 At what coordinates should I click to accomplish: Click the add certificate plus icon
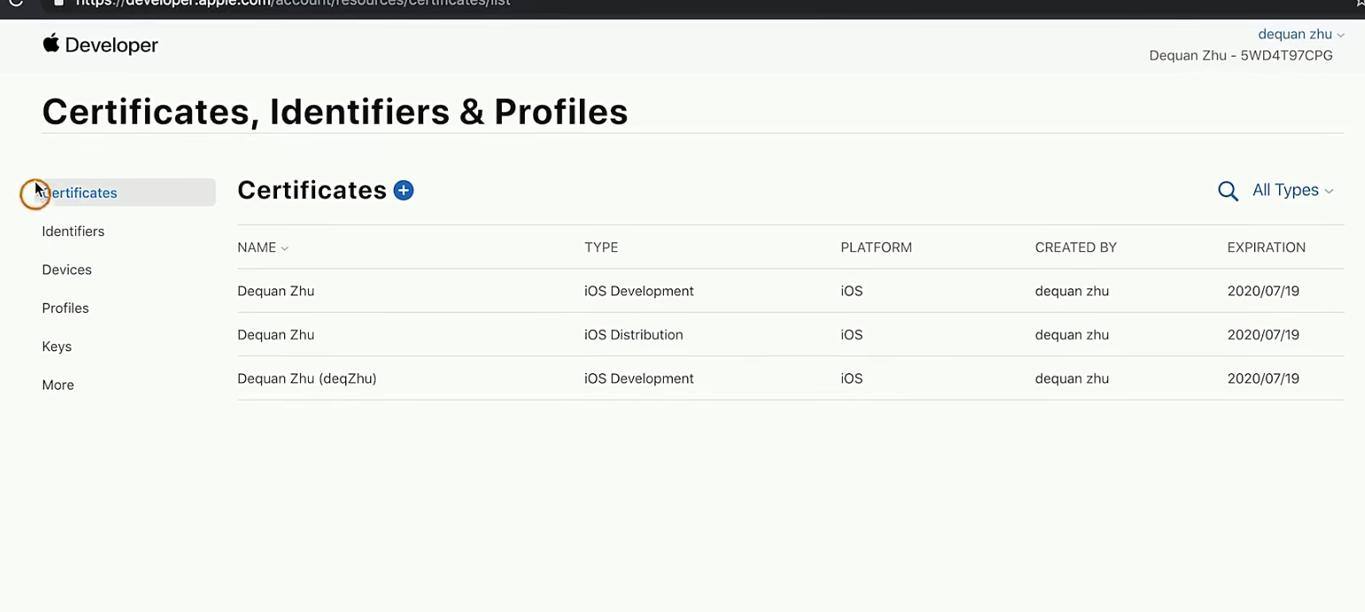coord(404,190)
